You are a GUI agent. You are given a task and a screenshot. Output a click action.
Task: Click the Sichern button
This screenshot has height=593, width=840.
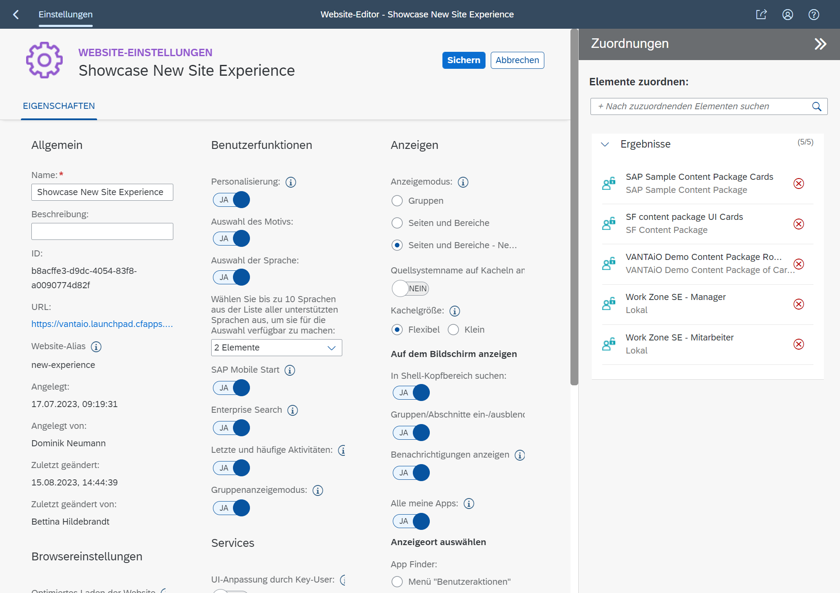tap(463, 60)
